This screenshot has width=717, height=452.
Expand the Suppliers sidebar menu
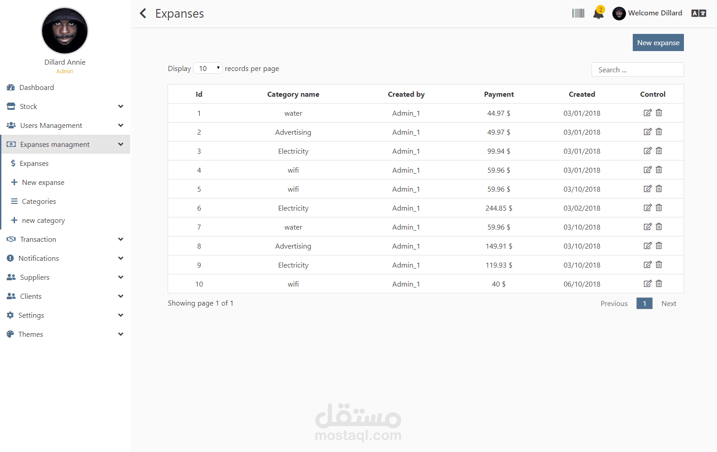[65, 278]
